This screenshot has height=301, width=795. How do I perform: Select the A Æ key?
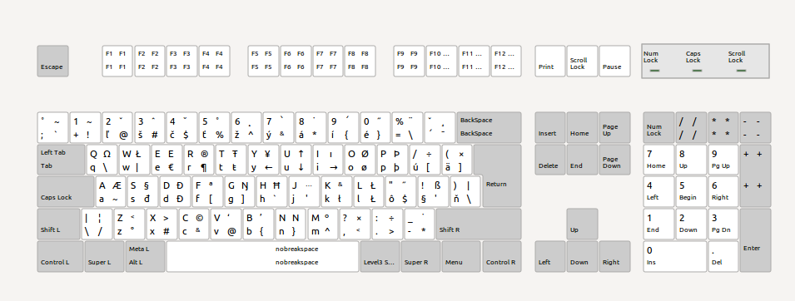click(111, 191)
